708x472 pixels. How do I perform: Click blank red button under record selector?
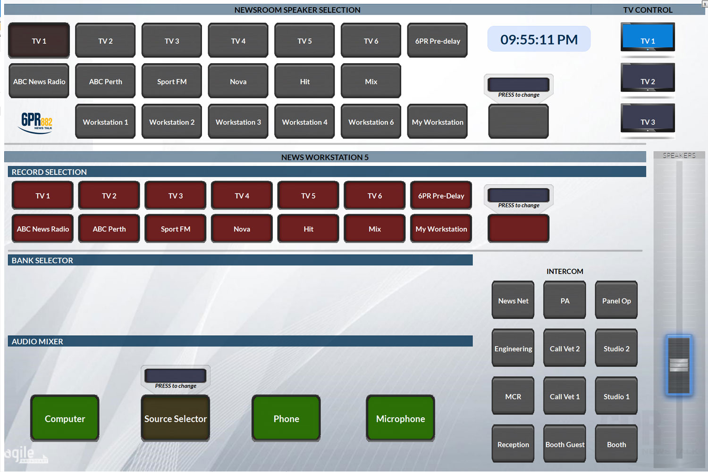point(518,229)
